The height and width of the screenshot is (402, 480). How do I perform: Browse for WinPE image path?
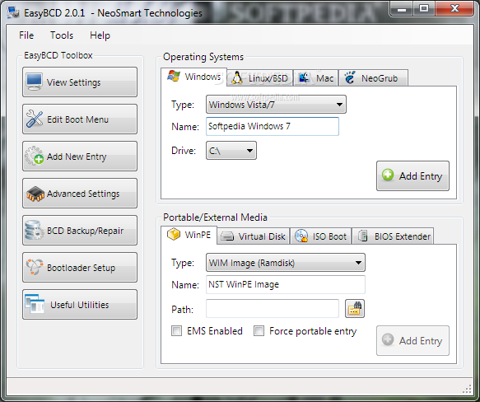tap(355, 309)
